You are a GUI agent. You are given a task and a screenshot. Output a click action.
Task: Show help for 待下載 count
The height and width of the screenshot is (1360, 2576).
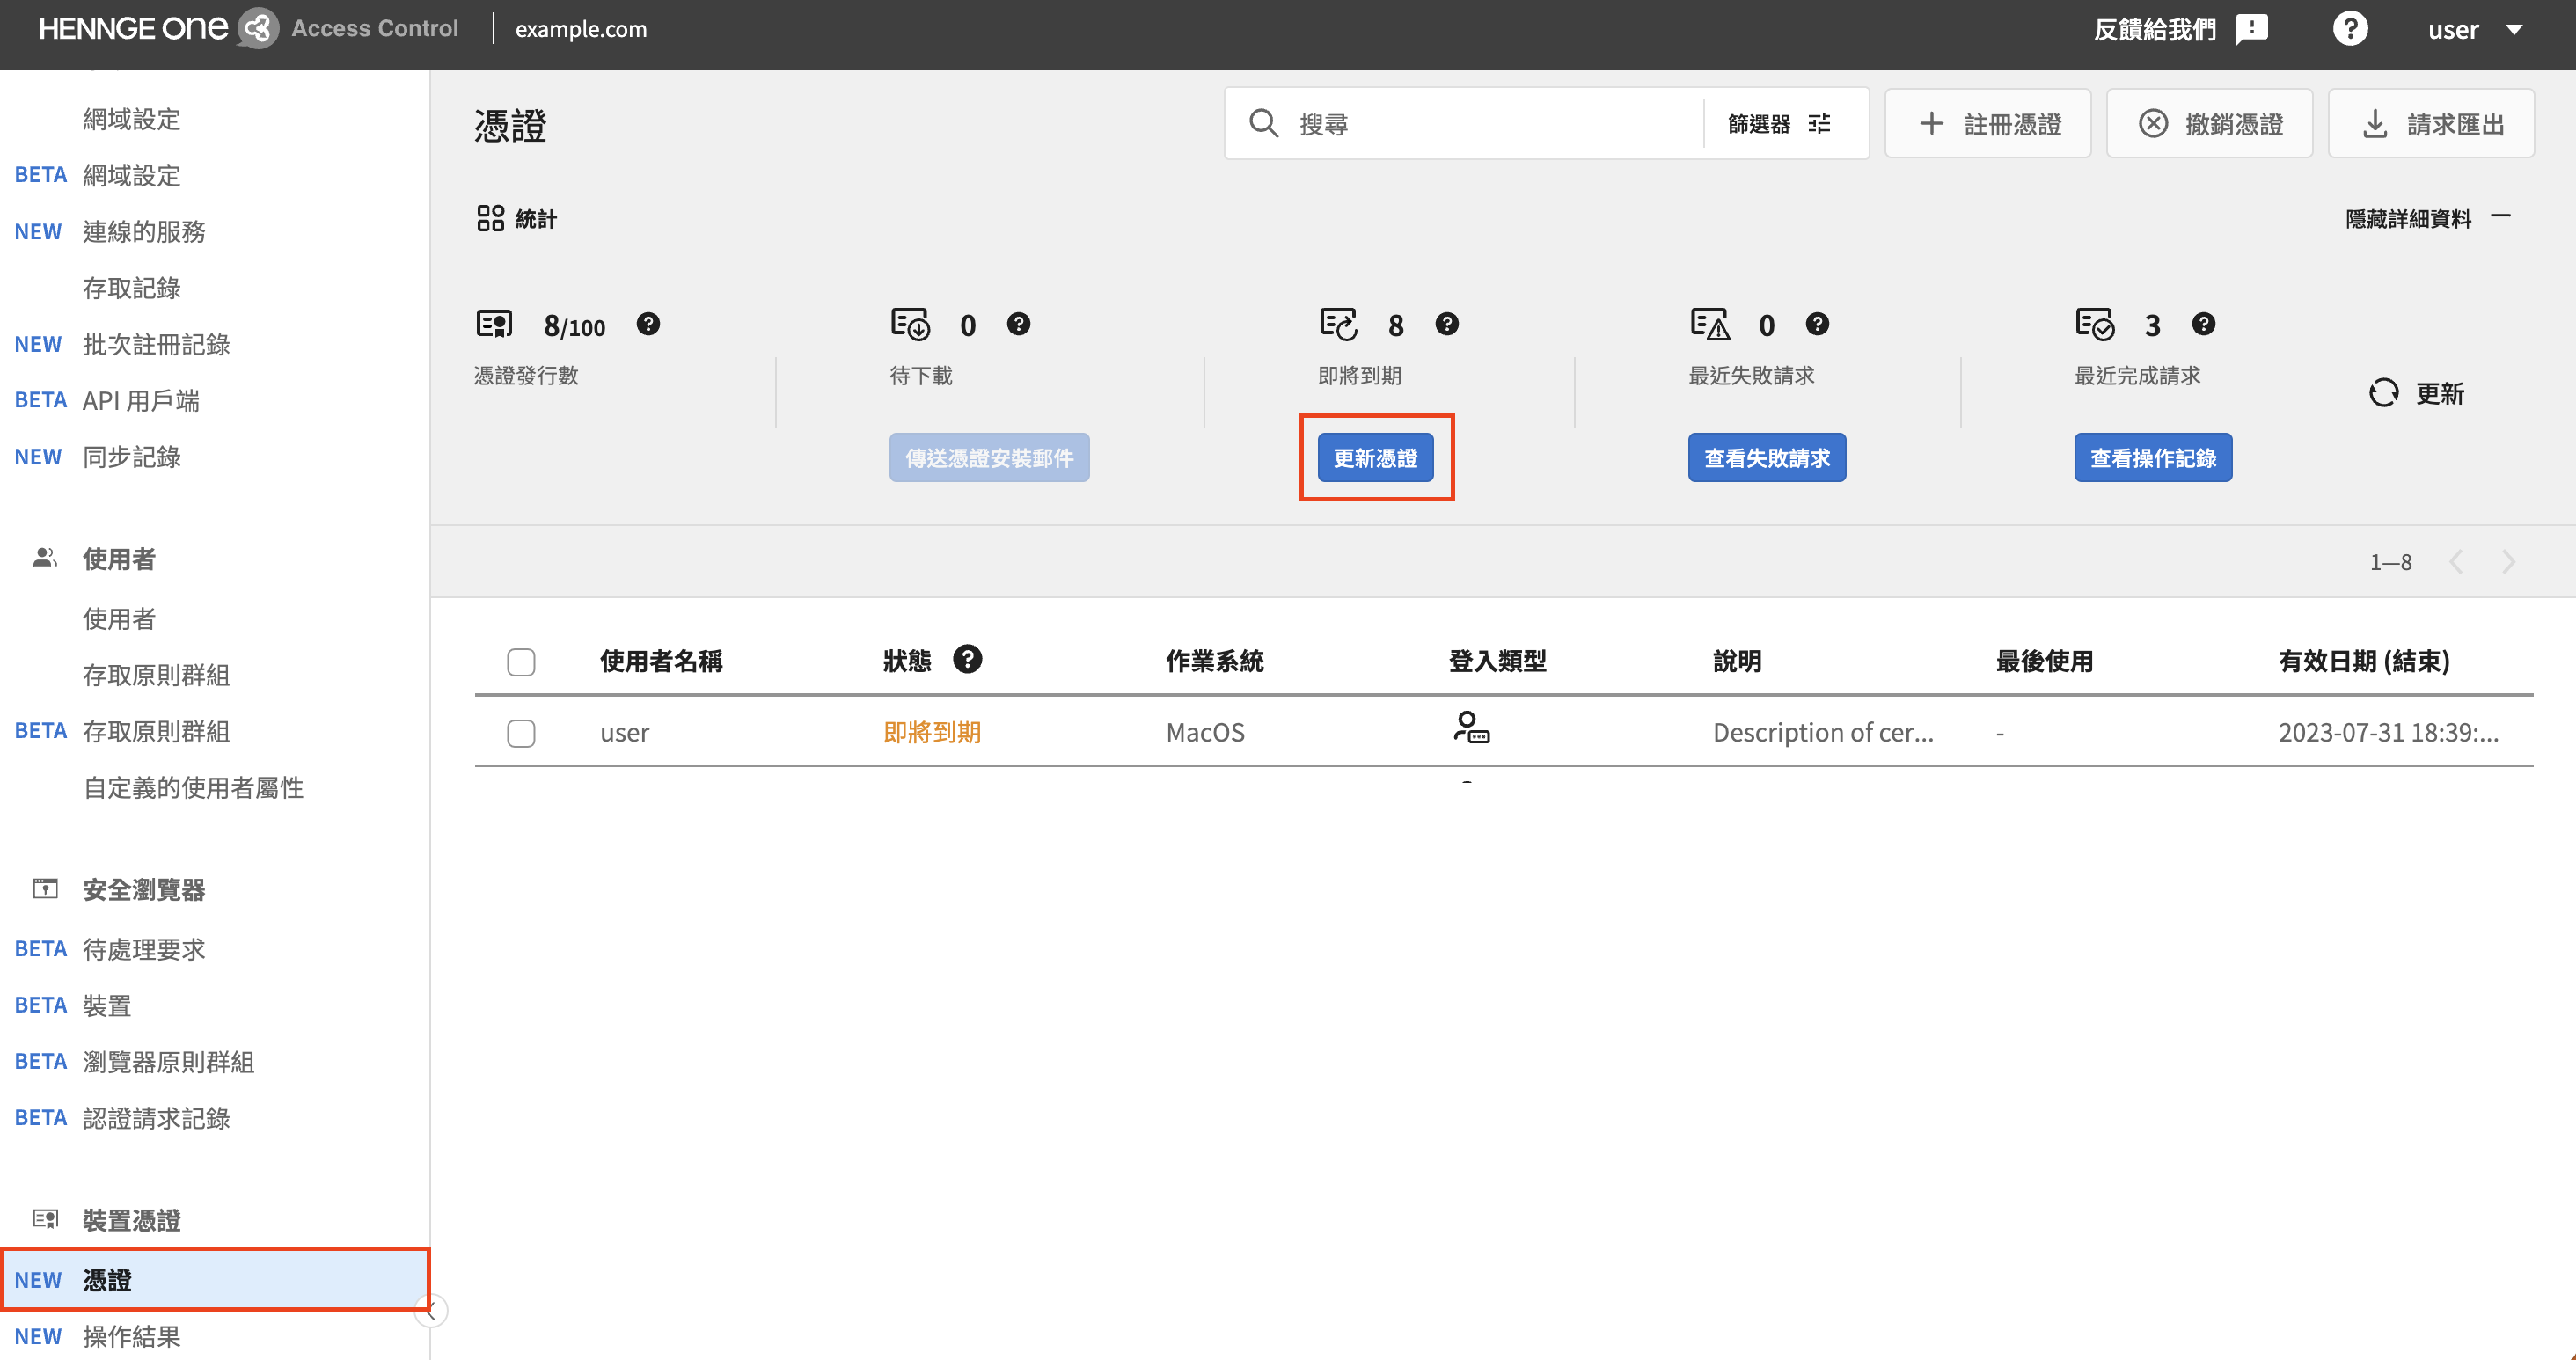(x=1018, y=323)
